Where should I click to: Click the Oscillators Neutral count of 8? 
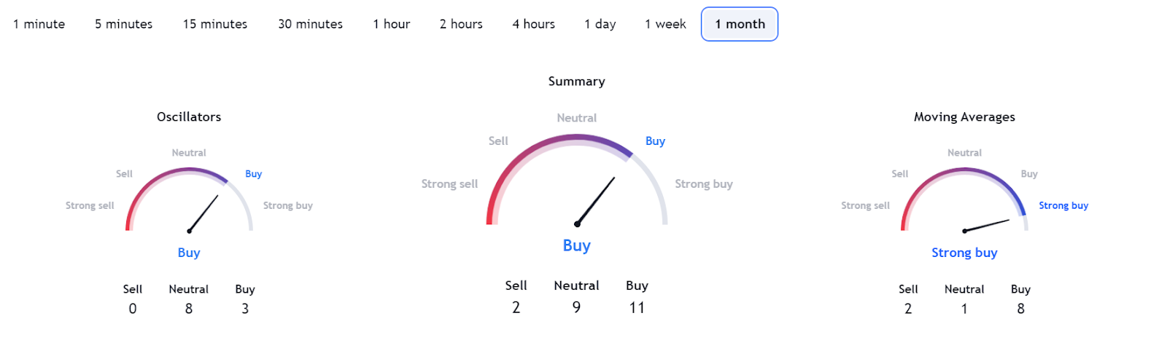(x=189, y=309)
